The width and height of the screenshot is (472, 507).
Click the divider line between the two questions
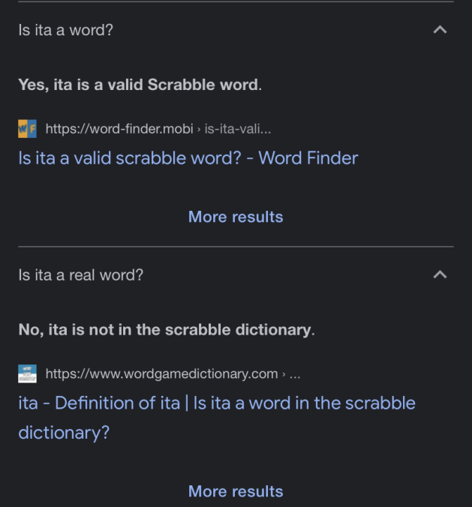236,246
